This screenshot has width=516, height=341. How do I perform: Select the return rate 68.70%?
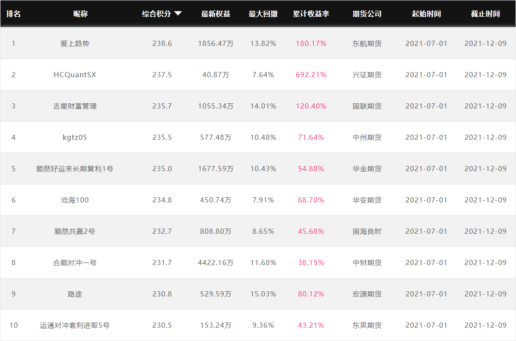pos(311,200)
